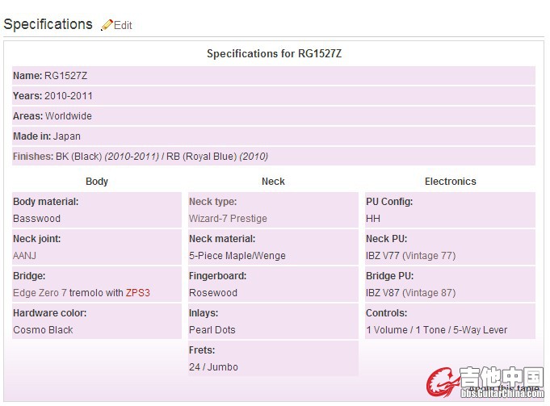Click the Frets label

(x=202, y=350)
